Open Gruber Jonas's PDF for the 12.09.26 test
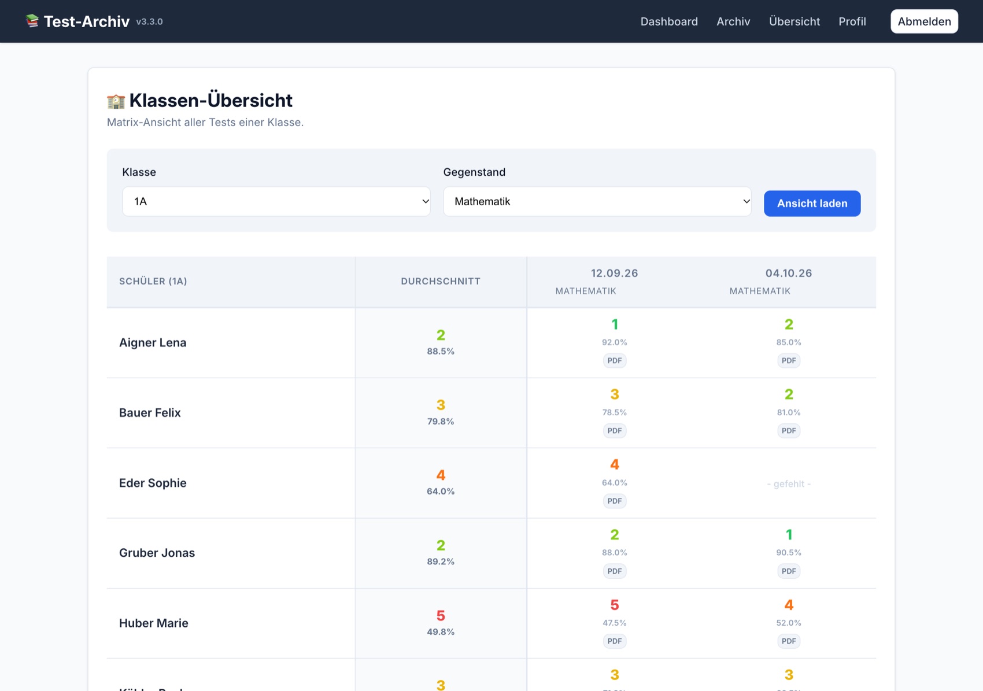The width and height of the screenshot is (983, 691). pyautogui.click(x=615, y=571)
